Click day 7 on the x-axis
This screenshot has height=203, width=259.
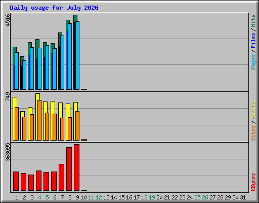point(62,197)
